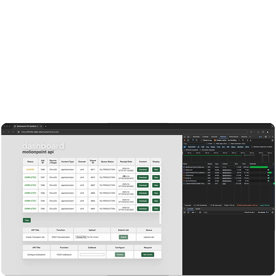Viewport: 276px width, 276px height.
Task: Click the Get Current request button
Action: 148,255
